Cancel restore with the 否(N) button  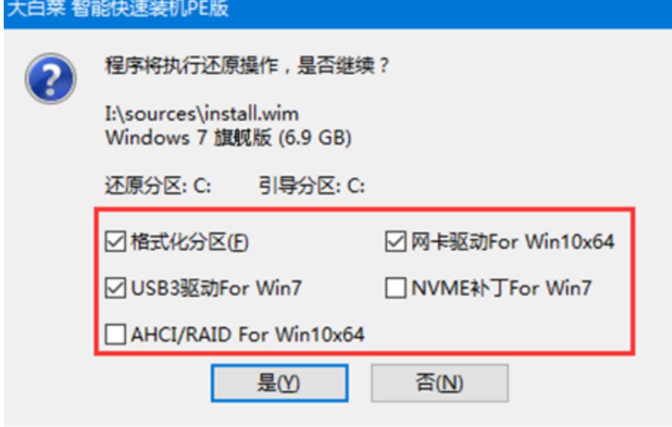point(440,383)
